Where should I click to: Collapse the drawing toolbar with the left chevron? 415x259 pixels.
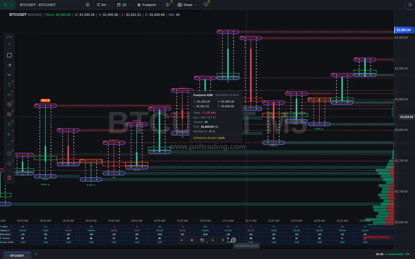pyautogui.click(x=9, y=44)
